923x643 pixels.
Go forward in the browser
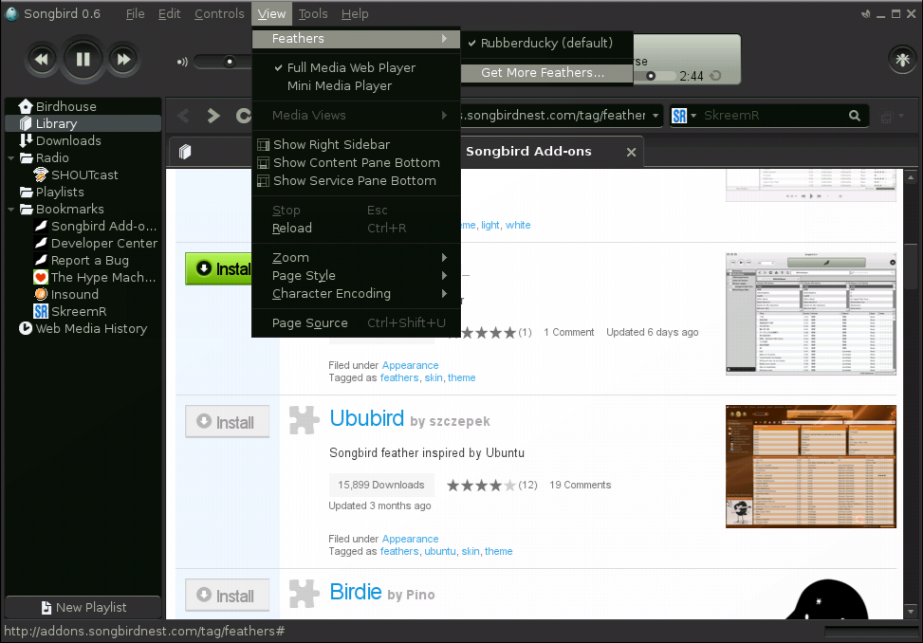(213, 116)
